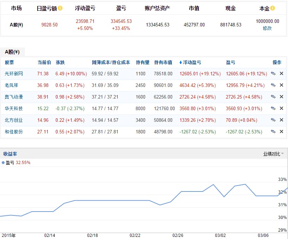Click trade arrows icon in 北方创业 row
The image size is (288, 239).
point(273,120)
